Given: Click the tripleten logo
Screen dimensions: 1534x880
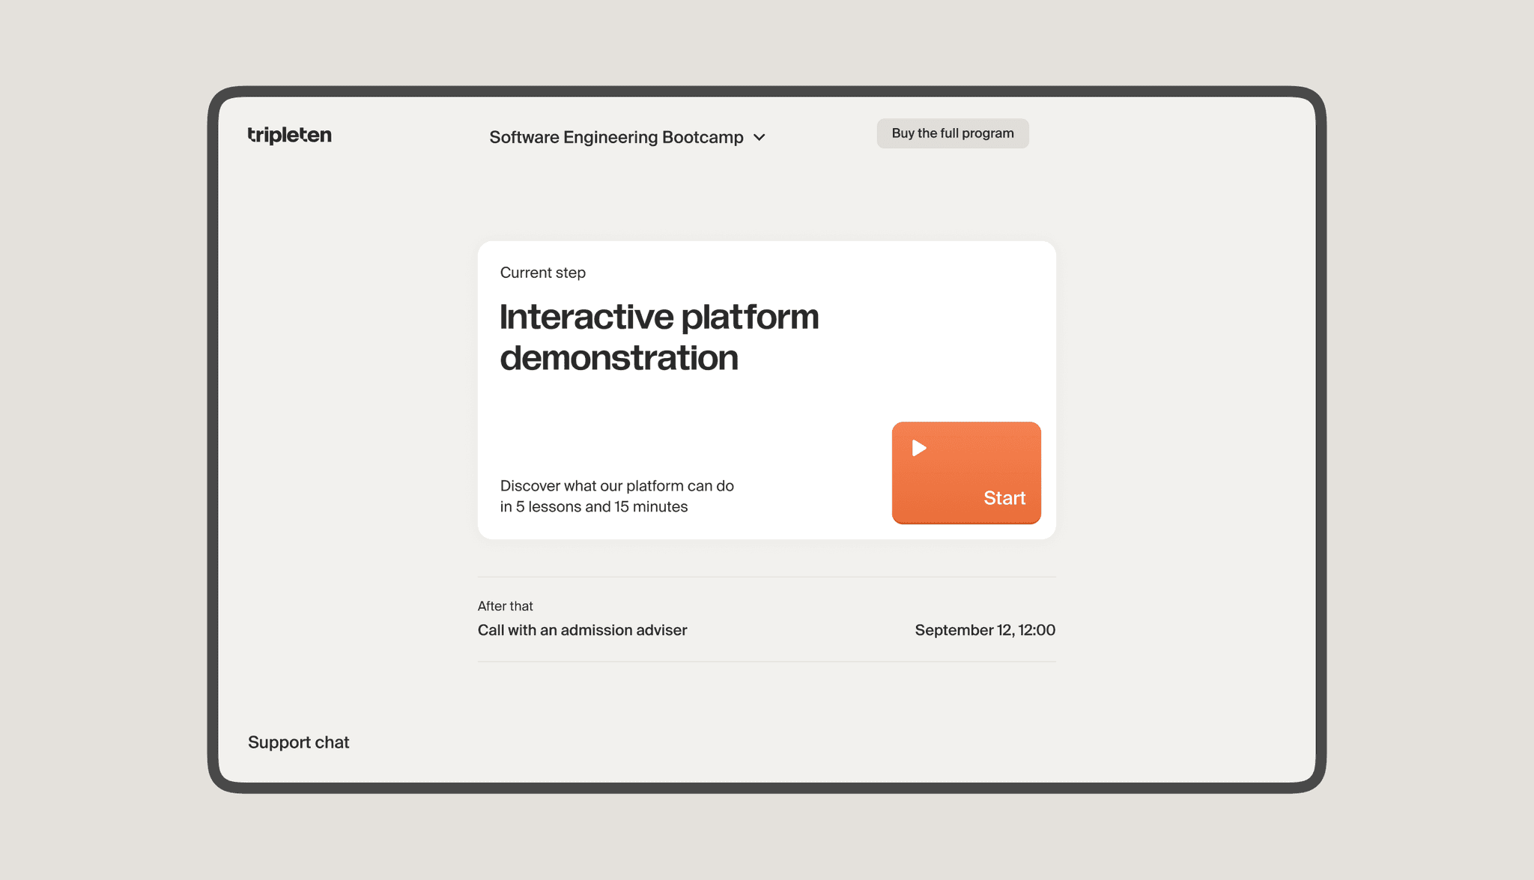Looking at the screenshot, I should coord(289,136).
